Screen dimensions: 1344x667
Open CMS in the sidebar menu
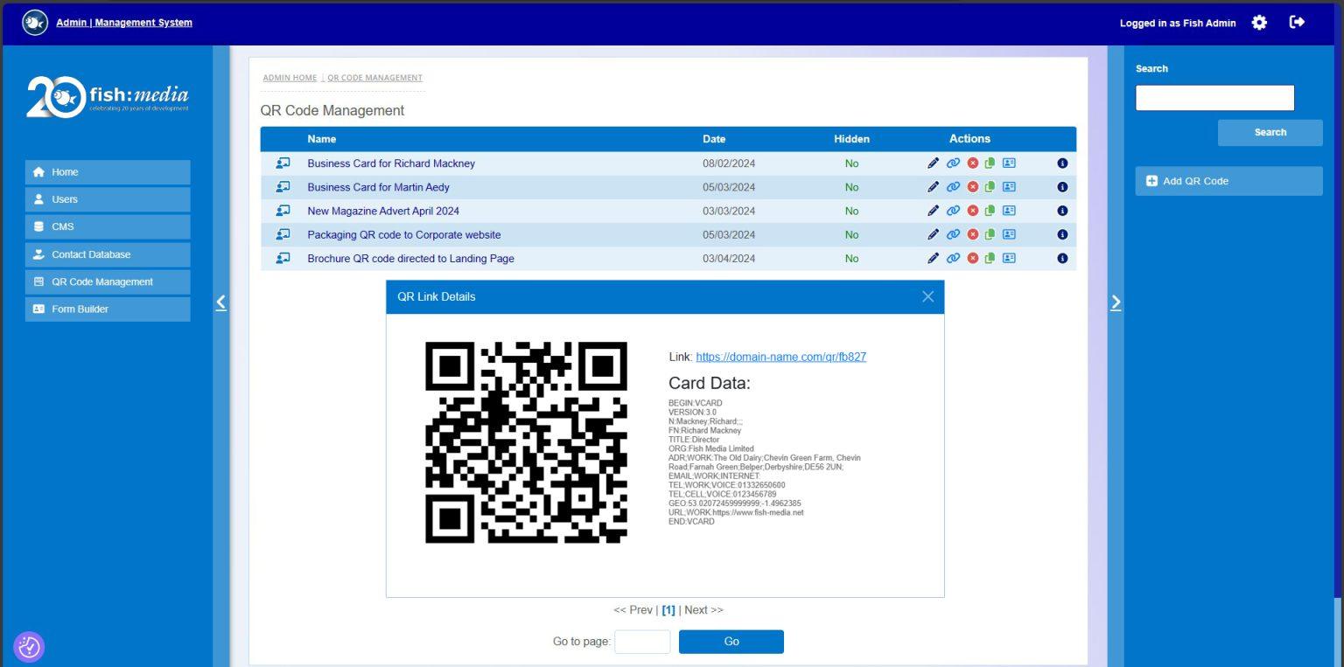click(x=108, y=226)
